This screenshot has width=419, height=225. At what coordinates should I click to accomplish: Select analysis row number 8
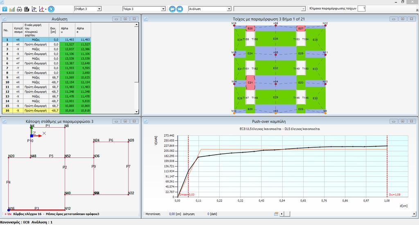point(47,73)
